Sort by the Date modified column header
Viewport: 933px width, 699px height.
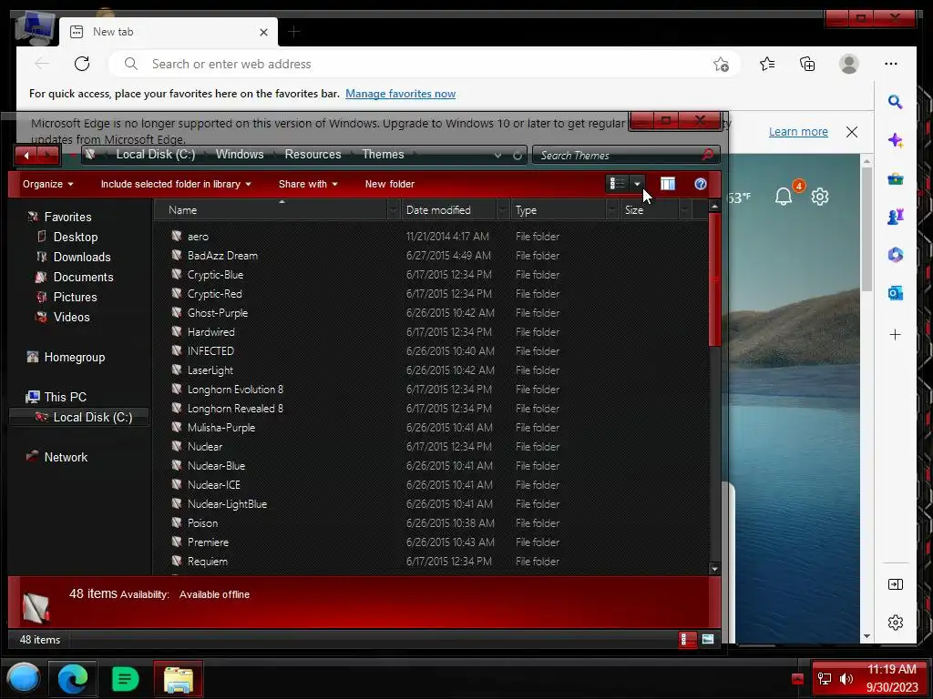pyautogui.click(x=449, y=210)
